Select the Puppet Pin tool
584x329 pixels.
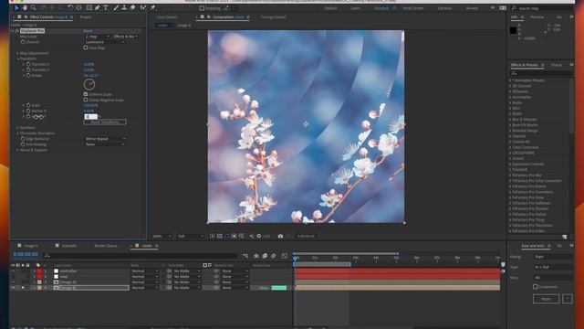[x=152, y=8]
